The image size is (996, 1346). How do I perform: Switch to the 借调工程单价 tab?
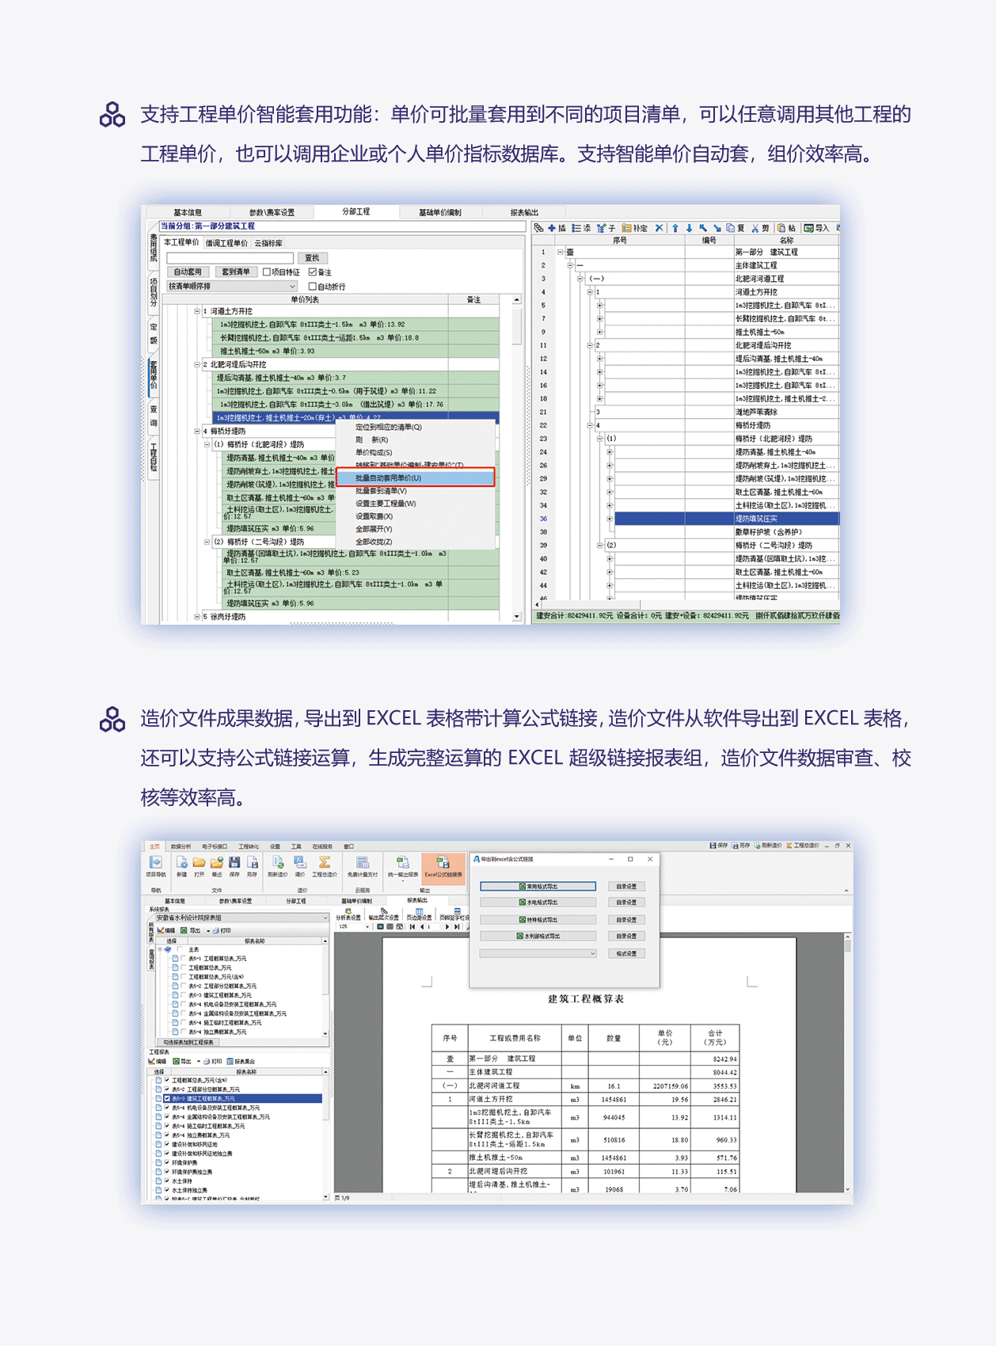pos(226,243)
